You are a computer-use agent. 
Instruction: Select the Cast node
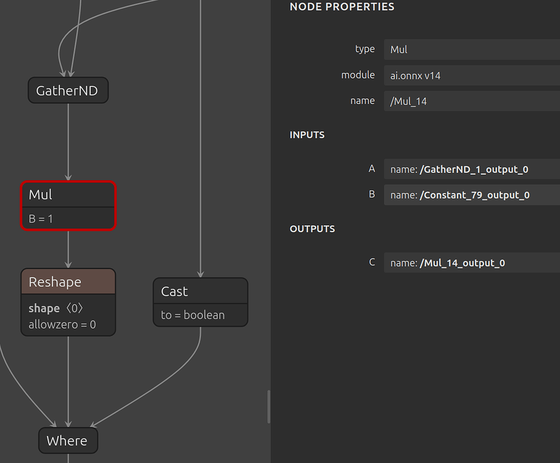200,290
